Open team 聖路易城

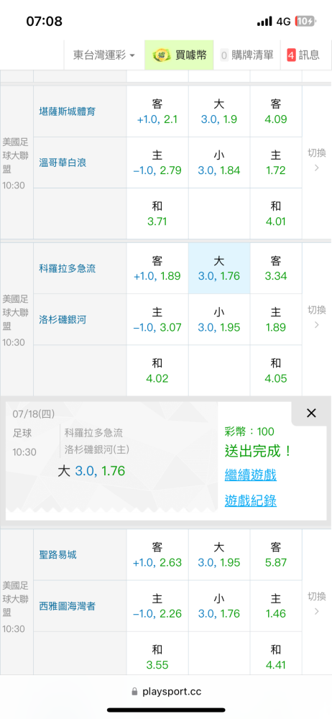pos(58,554)
